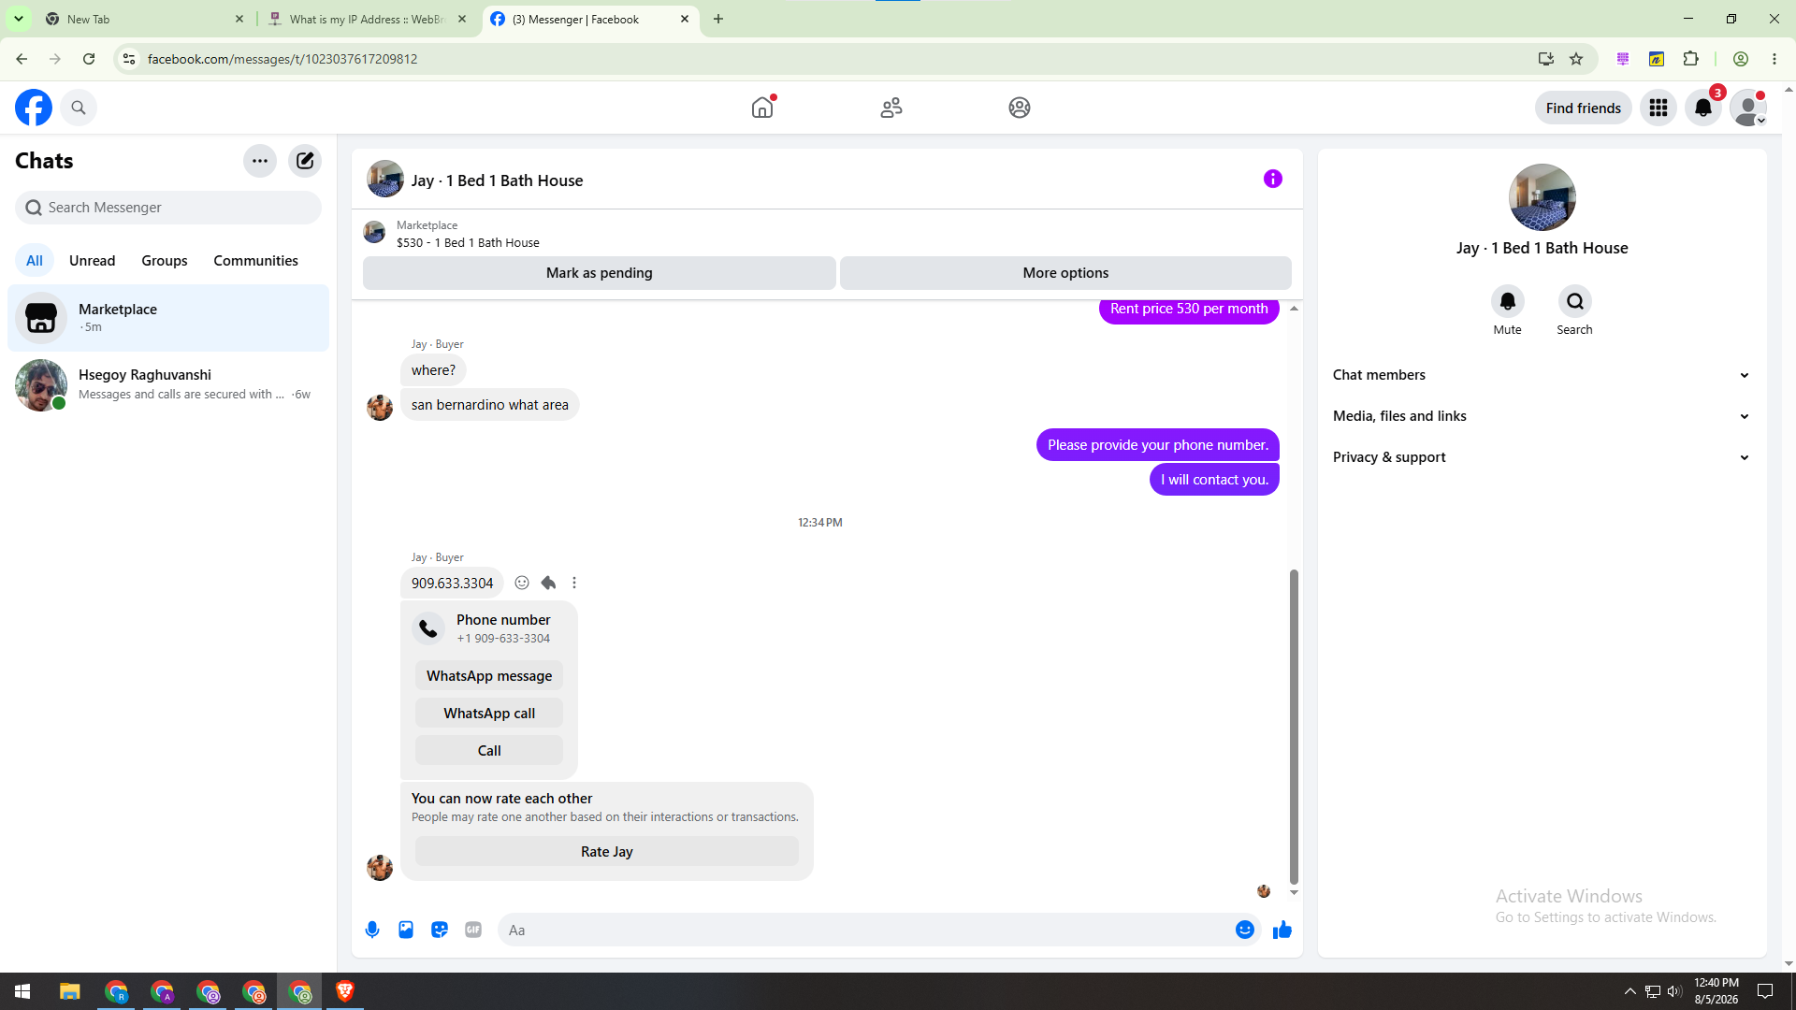Image resolution: width=1796 pixels, height=1010 pixels.
Task: Click Rate Jay button
Action: point(607,852)
